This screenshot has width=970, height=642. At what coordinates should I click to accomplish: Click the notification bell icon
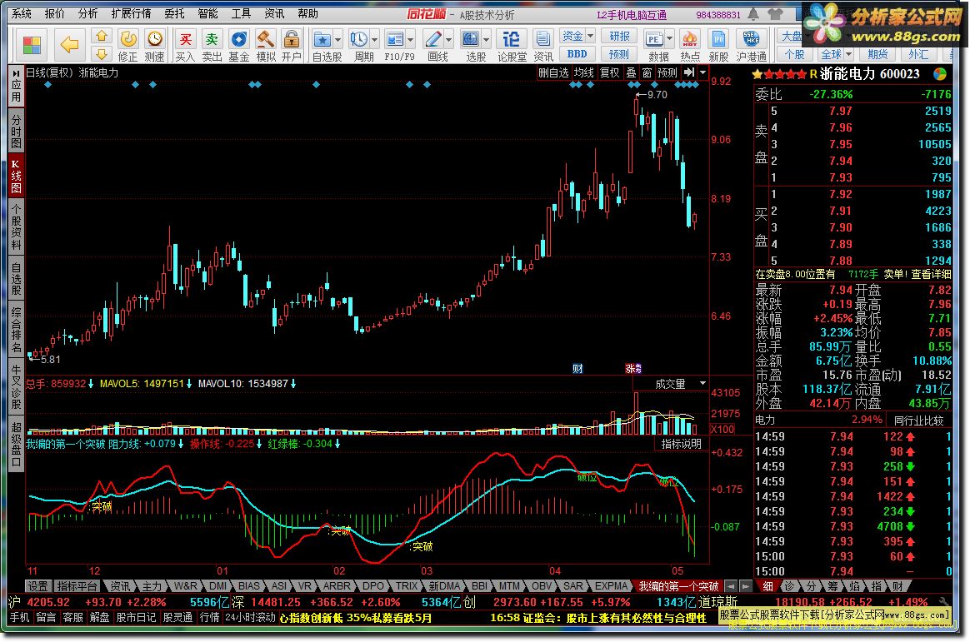click(x=752, y=13)
